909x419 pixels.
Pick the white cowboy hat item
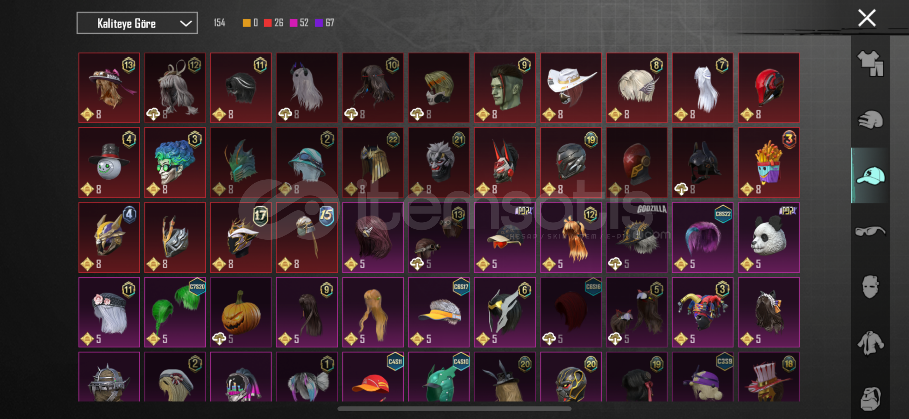[571, 88]
